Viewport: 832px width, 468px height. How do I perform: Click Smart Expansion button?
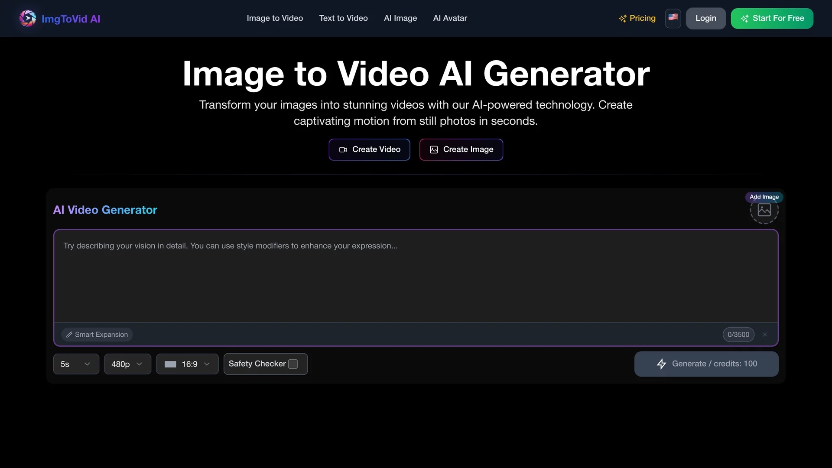tap(97, 335)
